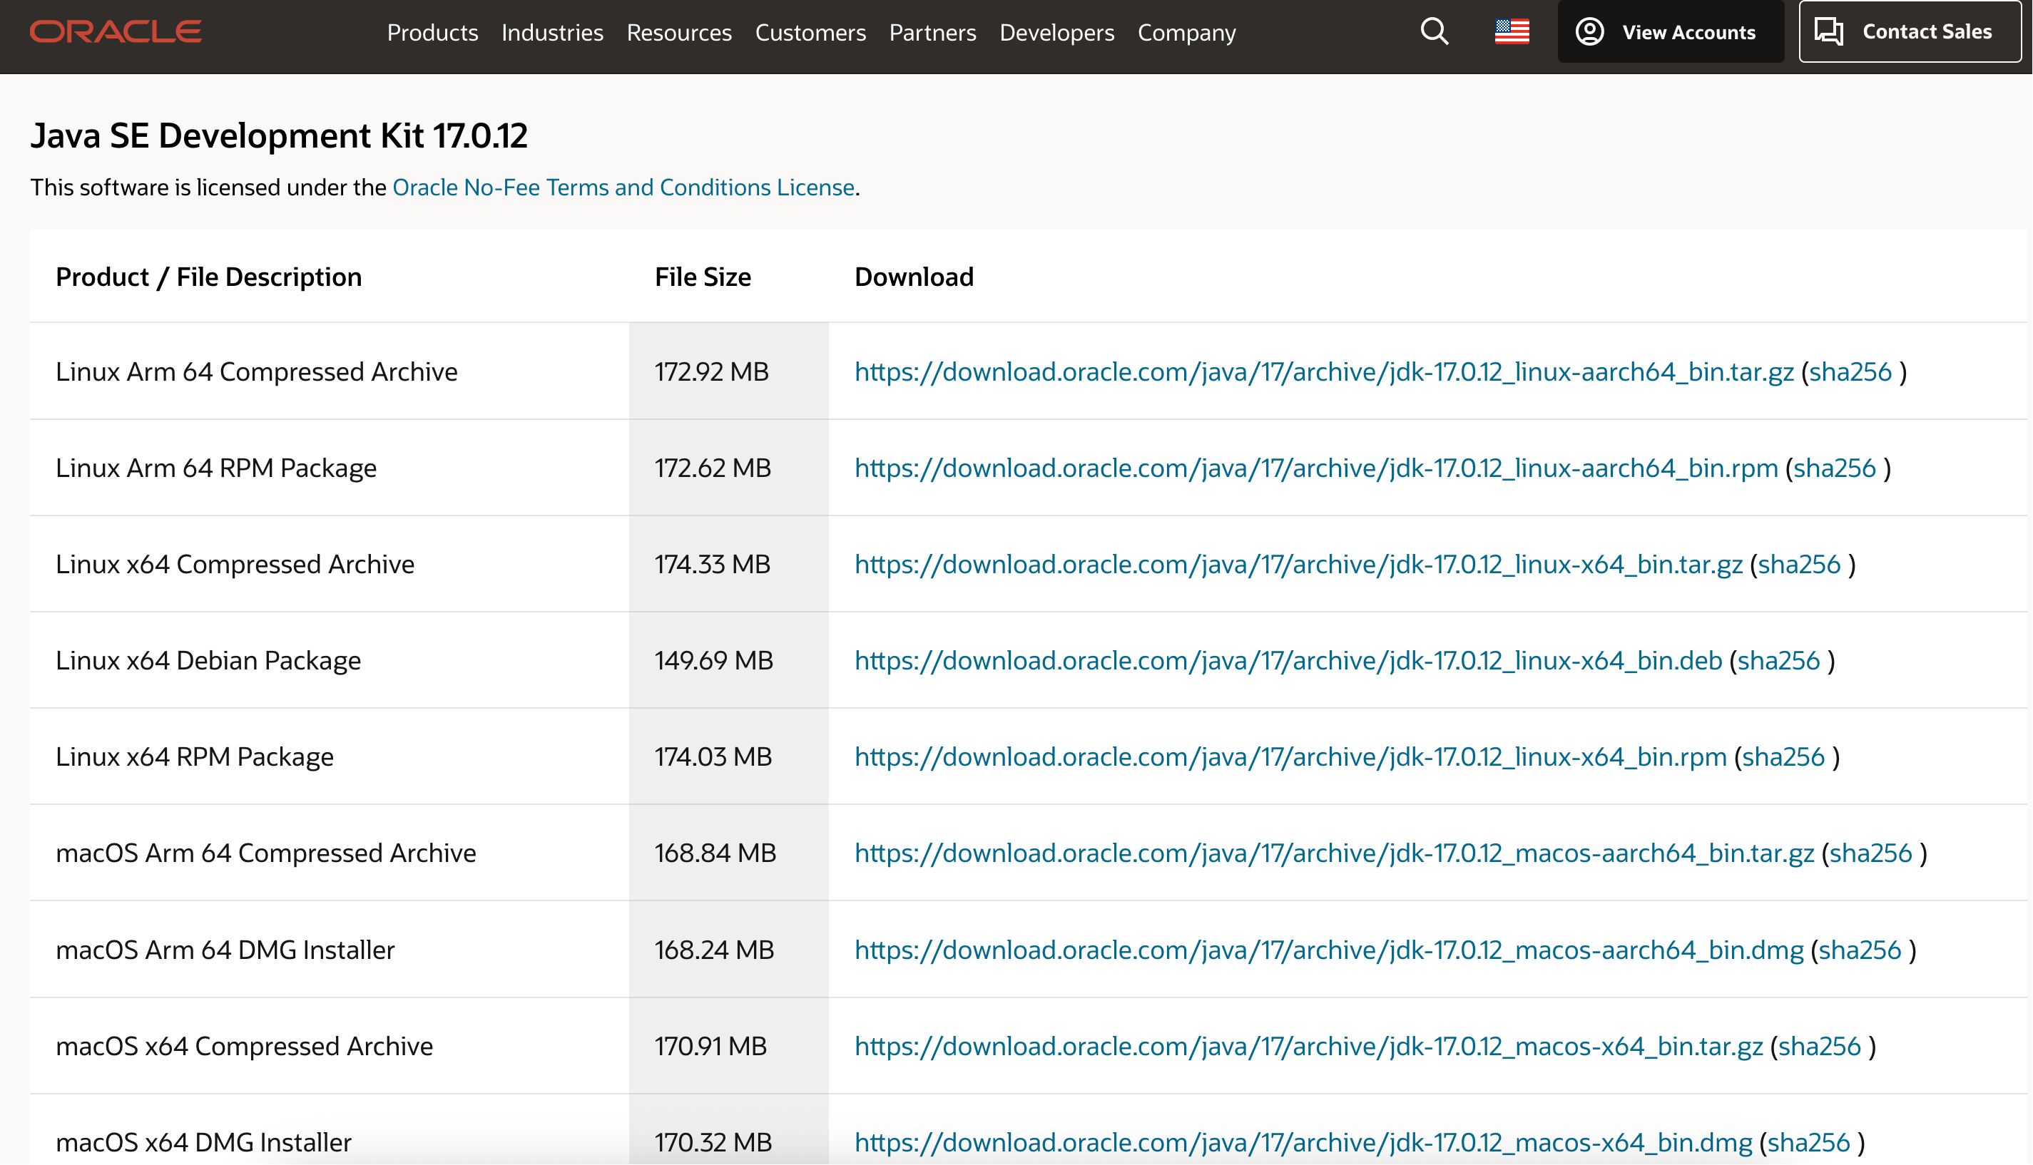Click the Java SE Development Kit 17.0.12 heading
2033x1165 pixels.
(x=278, y=135)
